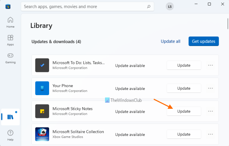Open Microsoft To Do app icon
Screen dimensions: 229x146
pos(42,65)
